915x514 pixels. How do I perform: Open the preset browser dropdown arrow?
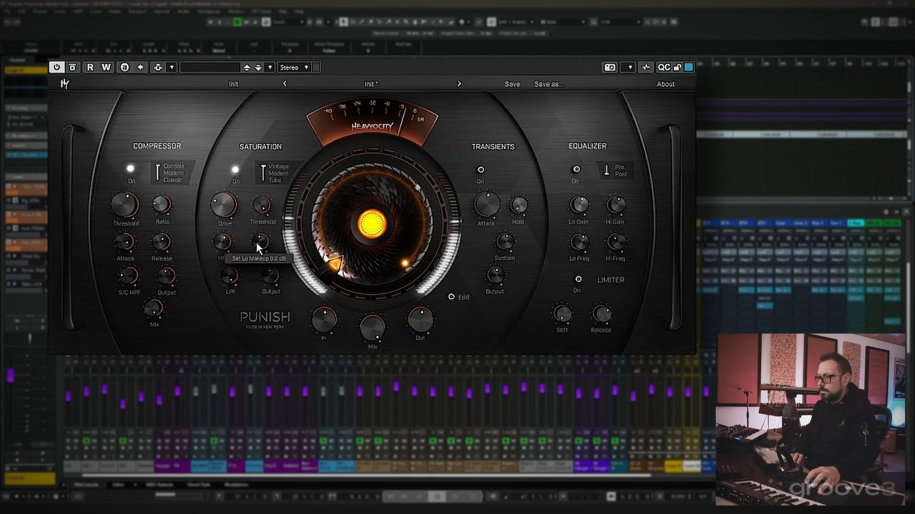pos(270,67)
